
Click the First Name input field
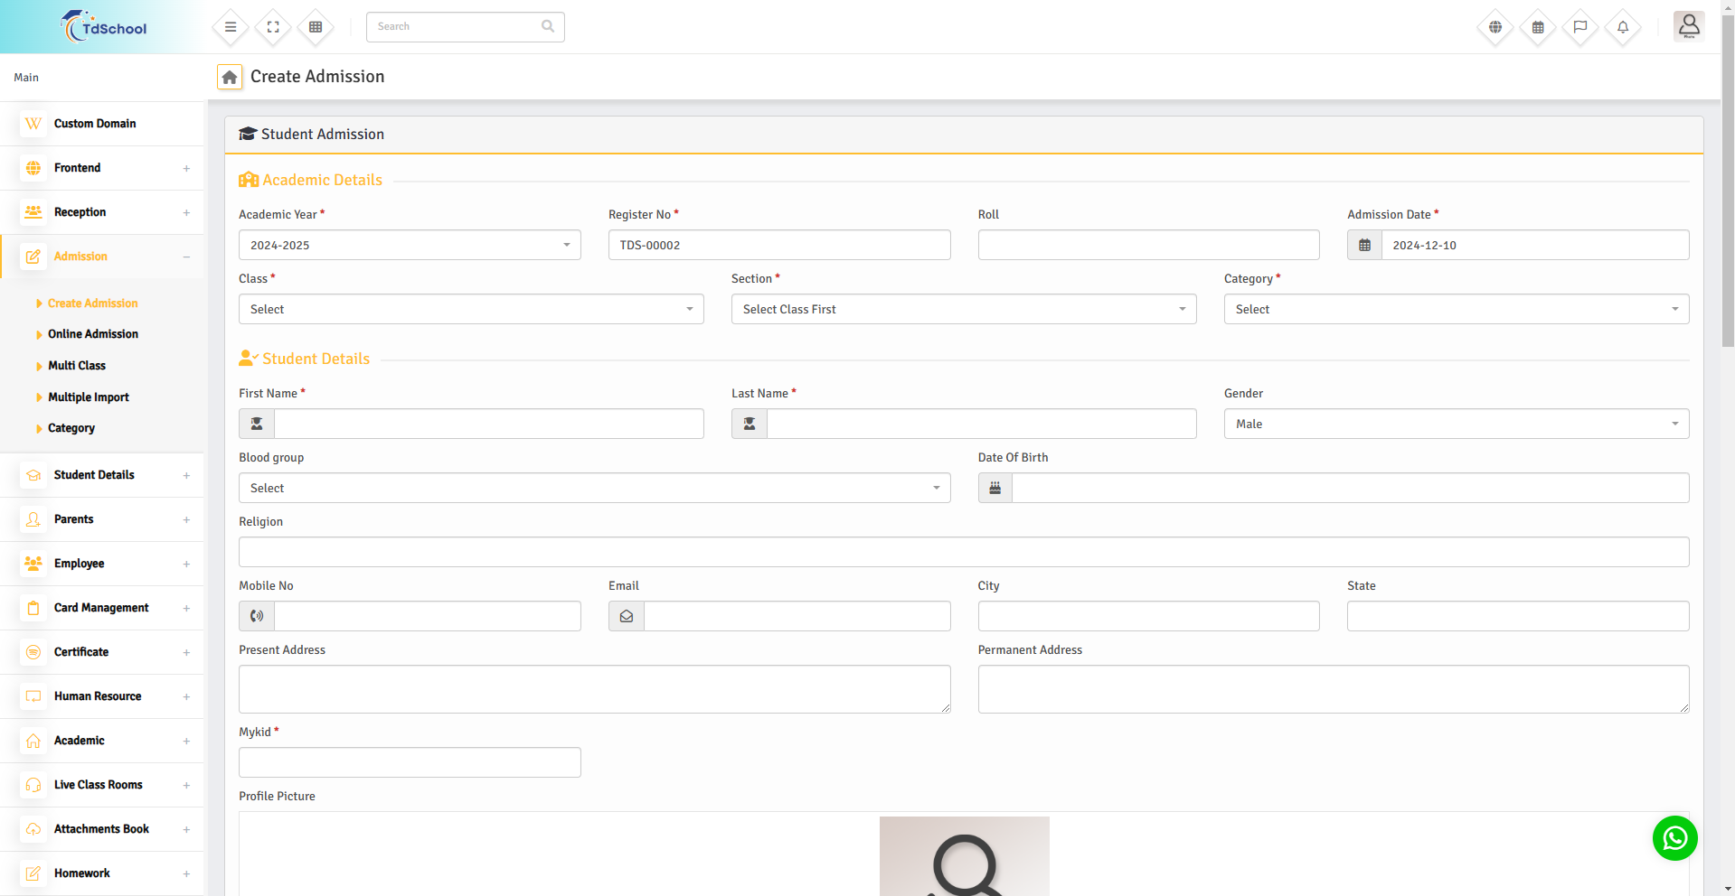(488, 425)
